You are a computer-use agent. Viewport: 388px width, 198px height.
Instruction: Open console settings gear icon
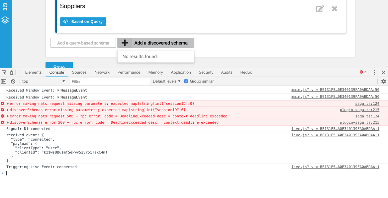(384, 81)
